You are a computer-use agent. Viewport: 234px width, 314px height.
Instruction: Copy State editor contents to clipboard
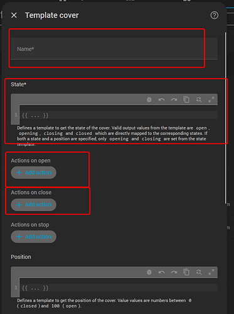(x=186, y=100)
